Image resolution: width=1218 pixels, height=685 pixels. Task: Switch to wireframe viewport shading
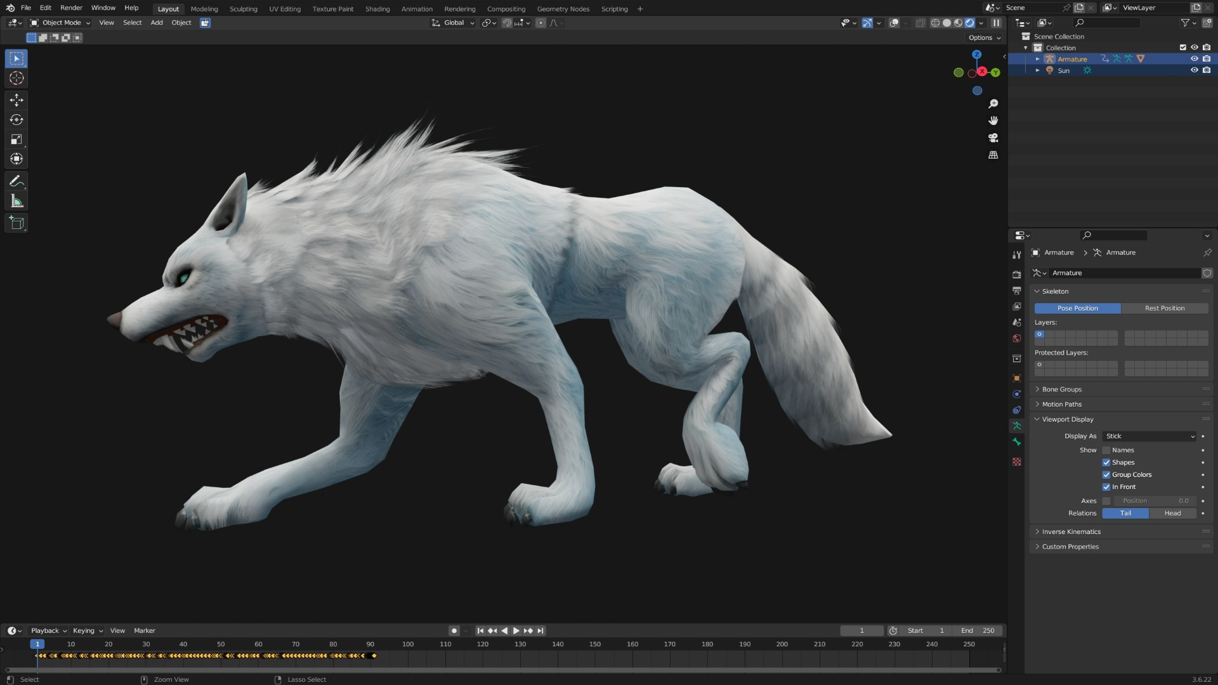tap(935, 23)
